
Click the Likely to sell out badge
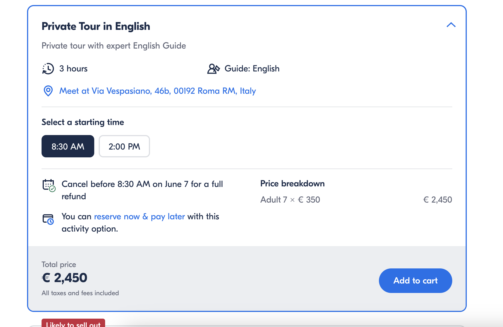pos(73,323)
